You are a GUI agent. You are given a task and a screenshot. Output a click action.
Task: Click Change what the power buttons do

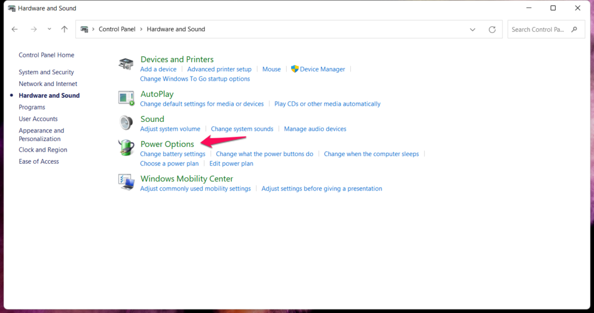point(265,154)
